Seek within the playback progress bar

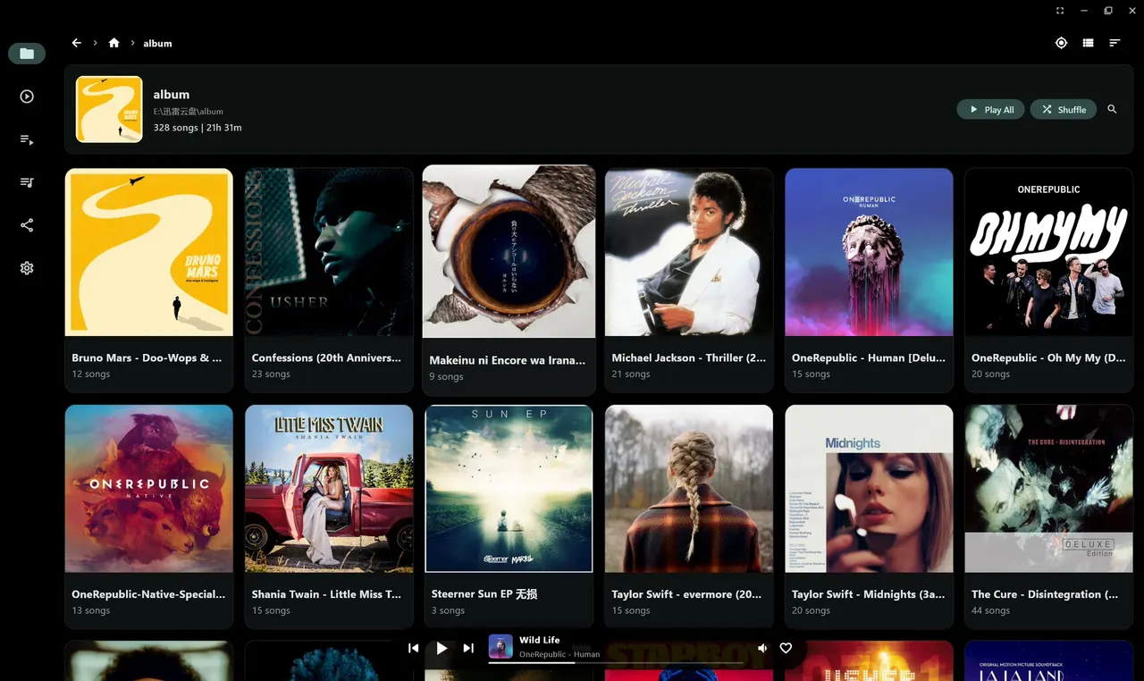pos(616,663)
